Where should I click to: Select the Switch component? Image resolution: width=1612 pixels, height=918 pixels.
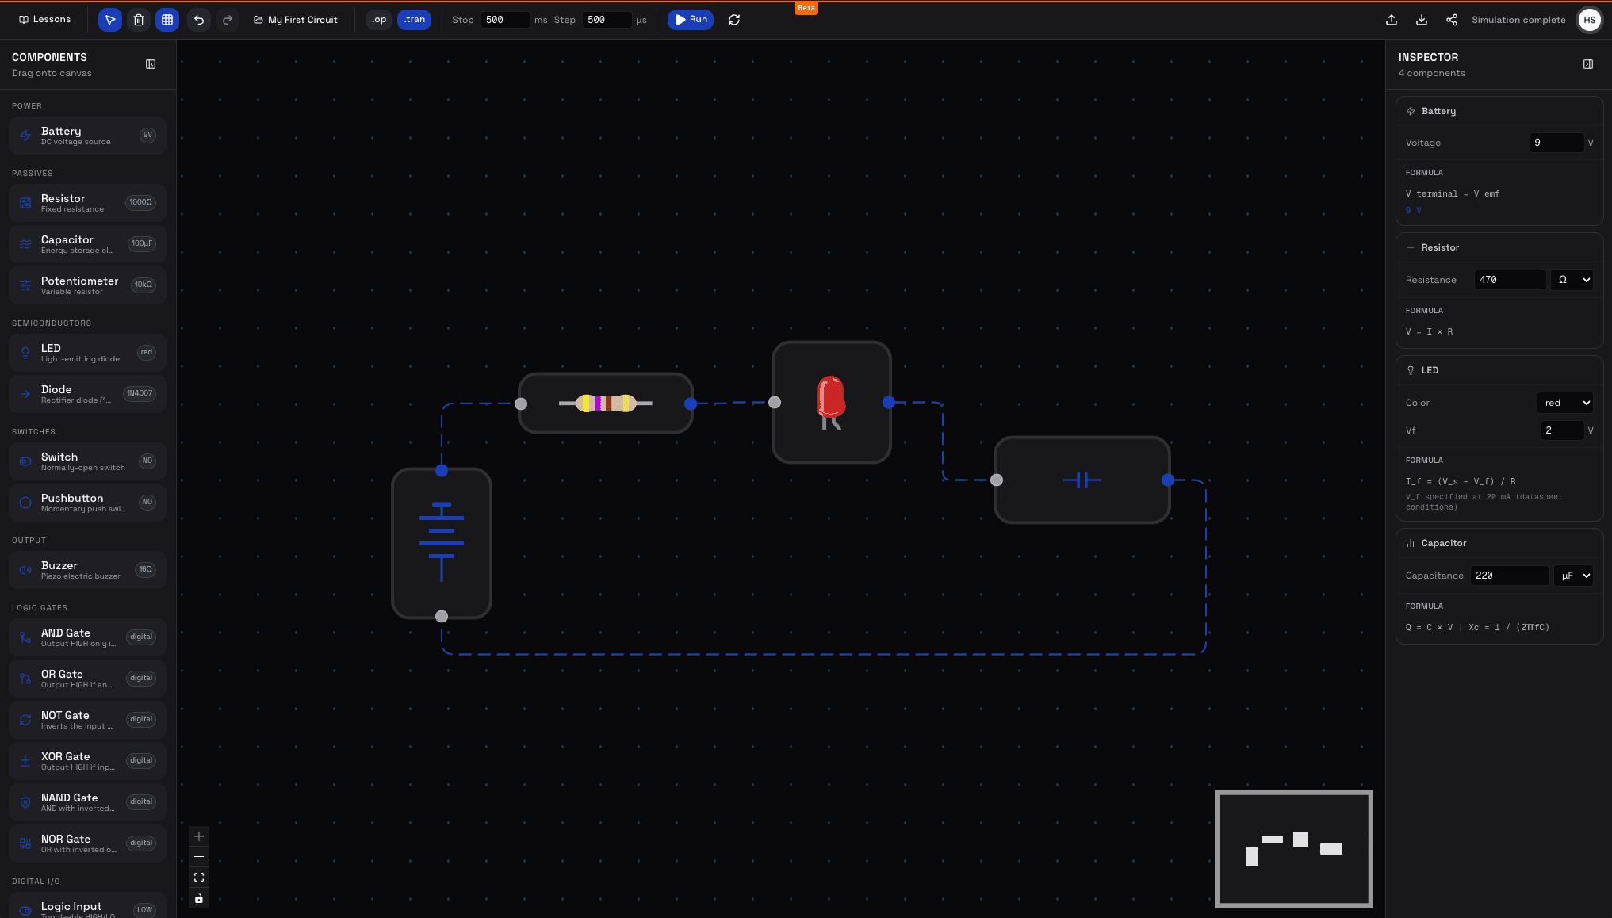tap(87, 461)
